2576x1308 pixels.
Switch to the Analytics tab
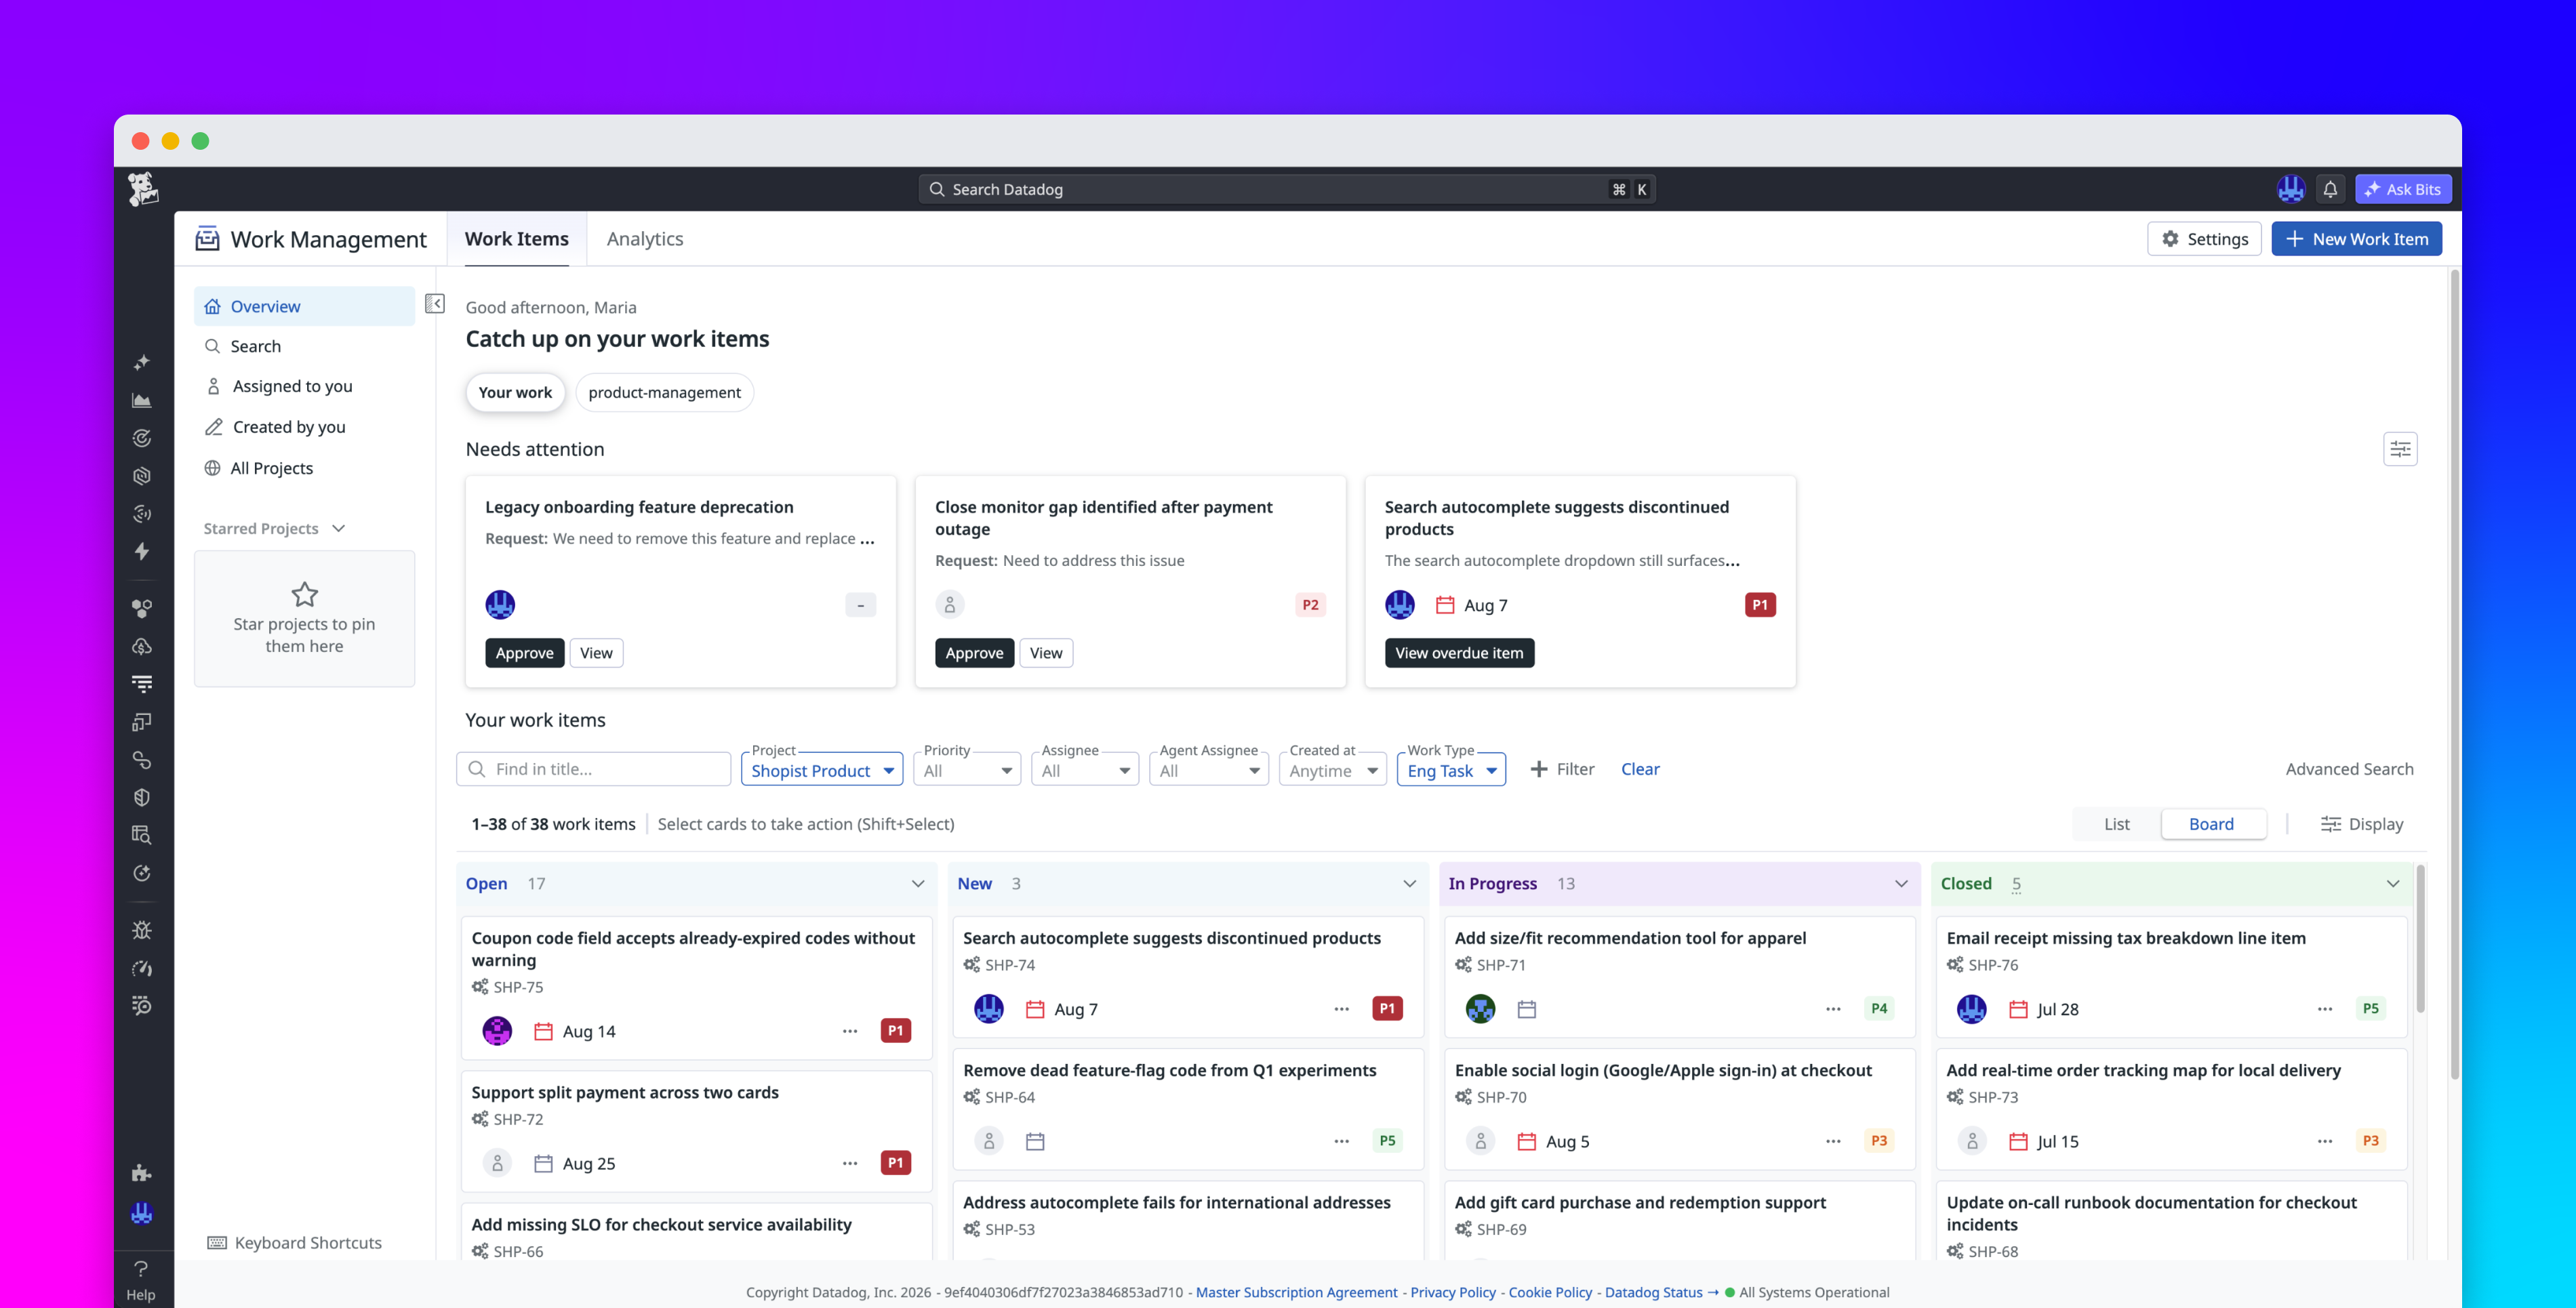pos(645,239)
